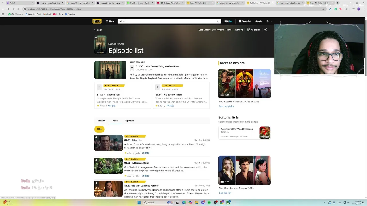Image resolution: width=367 pixels, height=206 pixels.
Task: Add S1.E3 thumbnail to watchlist
Action: point(97,183)
